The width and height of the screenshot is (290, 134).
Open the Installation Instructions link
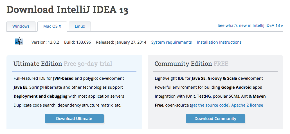[x=219, y=42]
